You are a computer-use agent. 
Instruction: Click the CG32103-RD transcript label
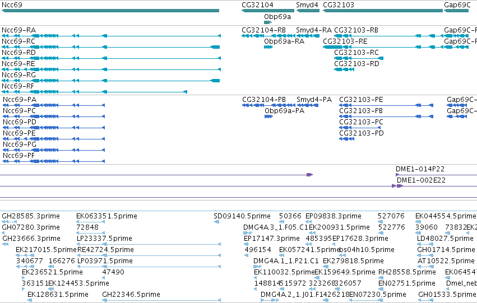coord(356,64)
